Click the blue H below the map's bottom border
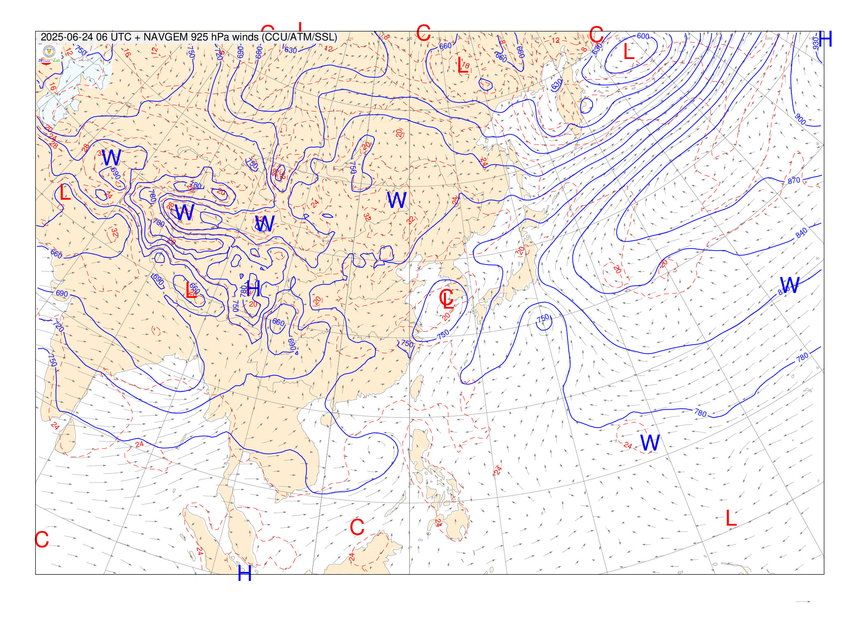 pyautogui.click(x=245, y=573)
